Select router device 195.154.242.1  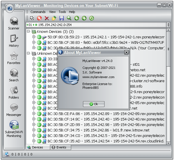(106, 37)
